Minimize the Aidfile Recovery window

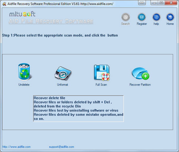153,3
